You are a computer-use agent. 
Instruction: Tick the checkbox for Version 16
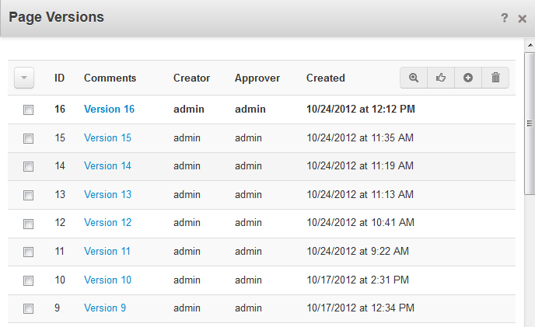[x=28, y=110]
